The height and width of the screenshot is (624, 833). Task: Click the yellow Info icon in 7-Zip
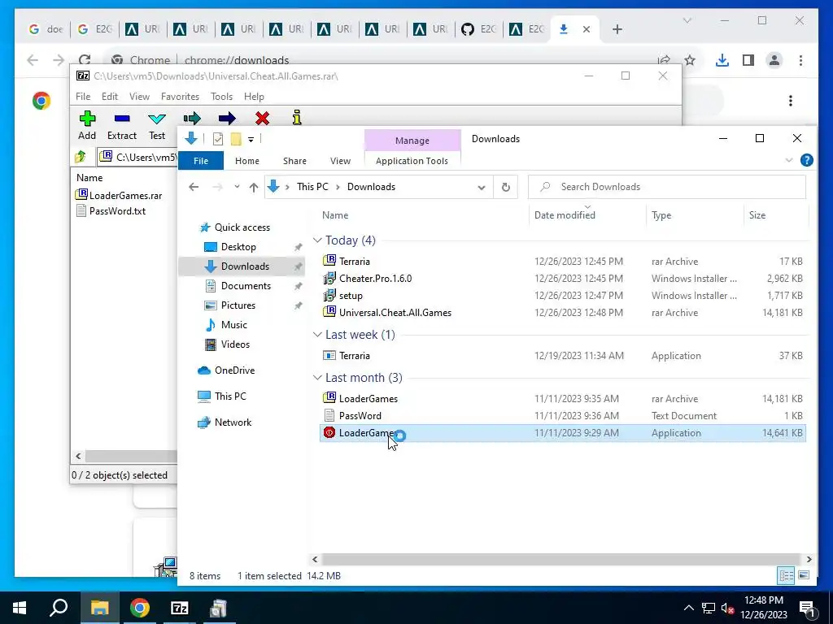(x=297, y=117)
